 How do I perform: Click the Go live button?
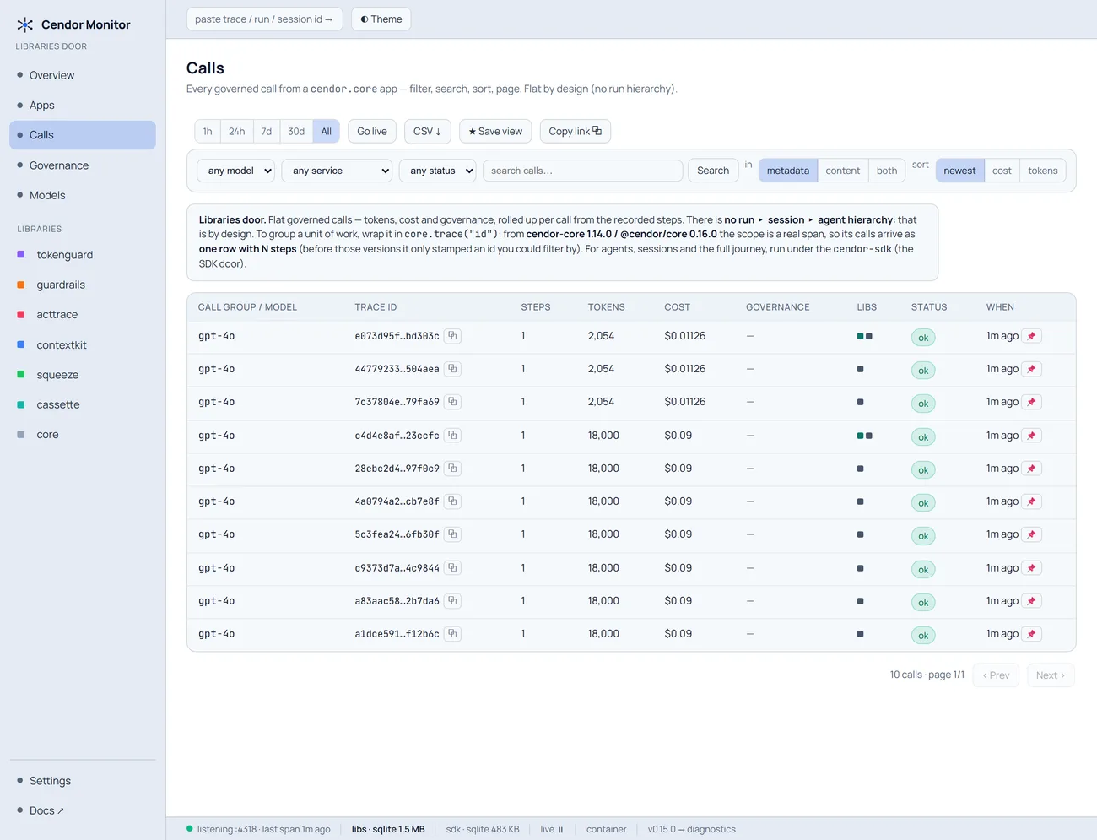click(372, 132)
